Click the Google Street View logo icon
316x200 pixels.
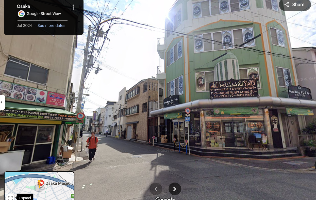pos(21,14)
